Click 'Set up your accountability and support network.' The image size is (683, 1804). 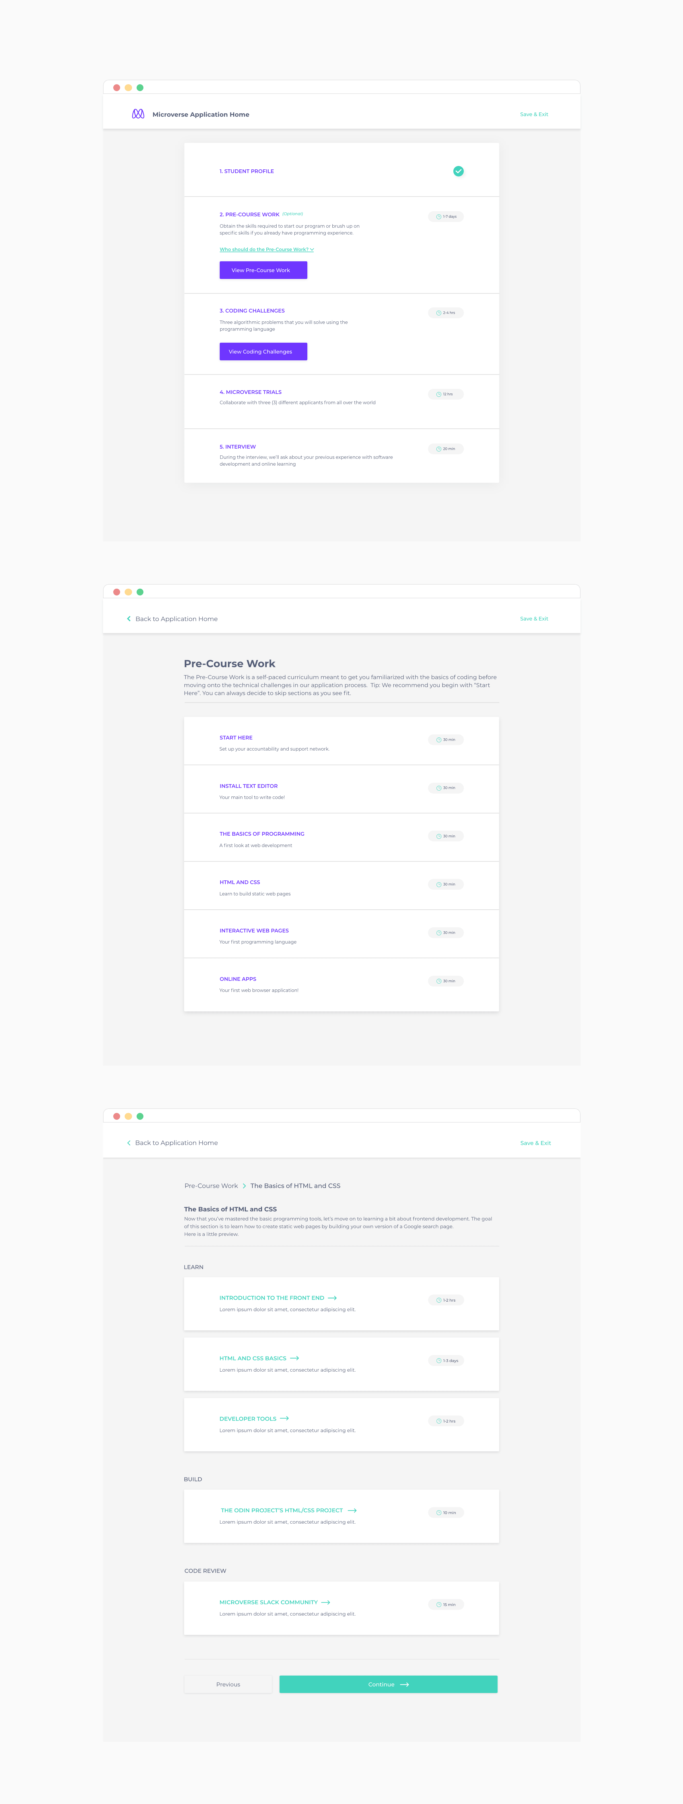275,749
